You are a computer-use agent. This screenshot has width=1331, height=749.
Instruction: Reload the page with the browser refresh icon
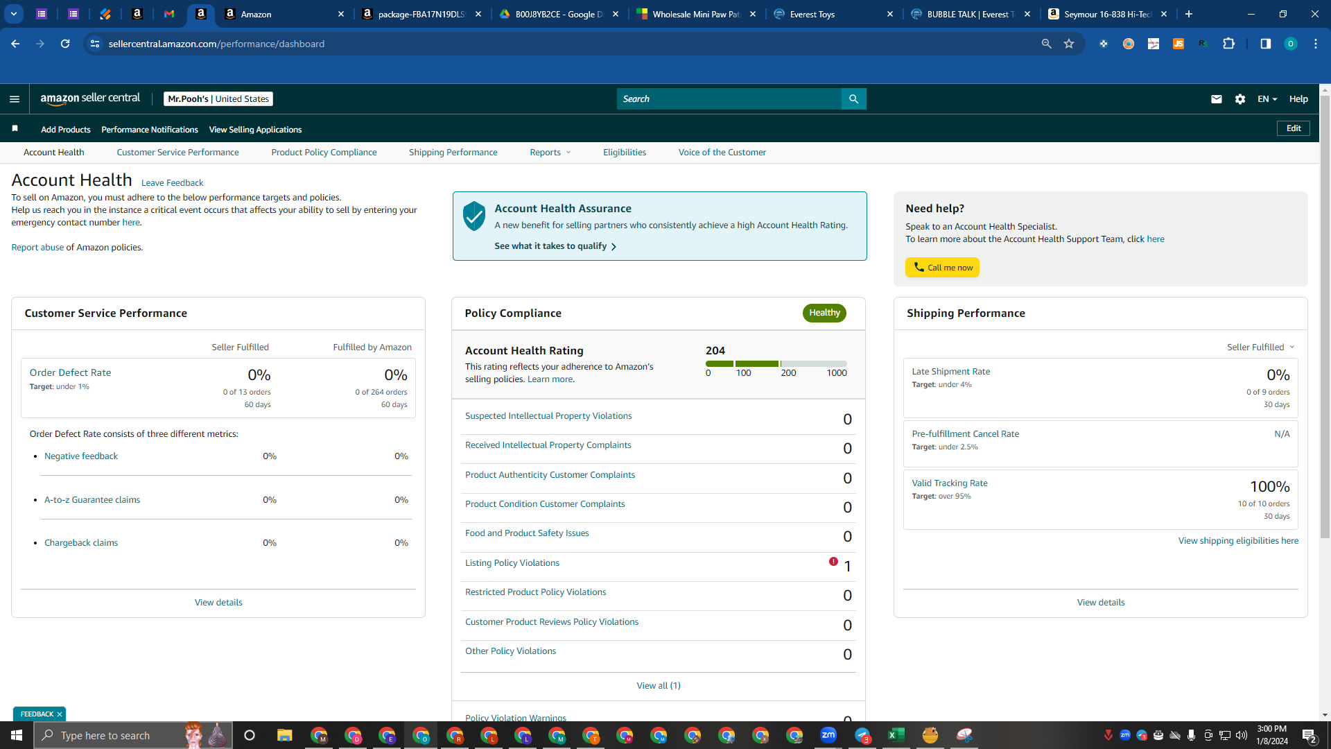[x=65, y=44]
